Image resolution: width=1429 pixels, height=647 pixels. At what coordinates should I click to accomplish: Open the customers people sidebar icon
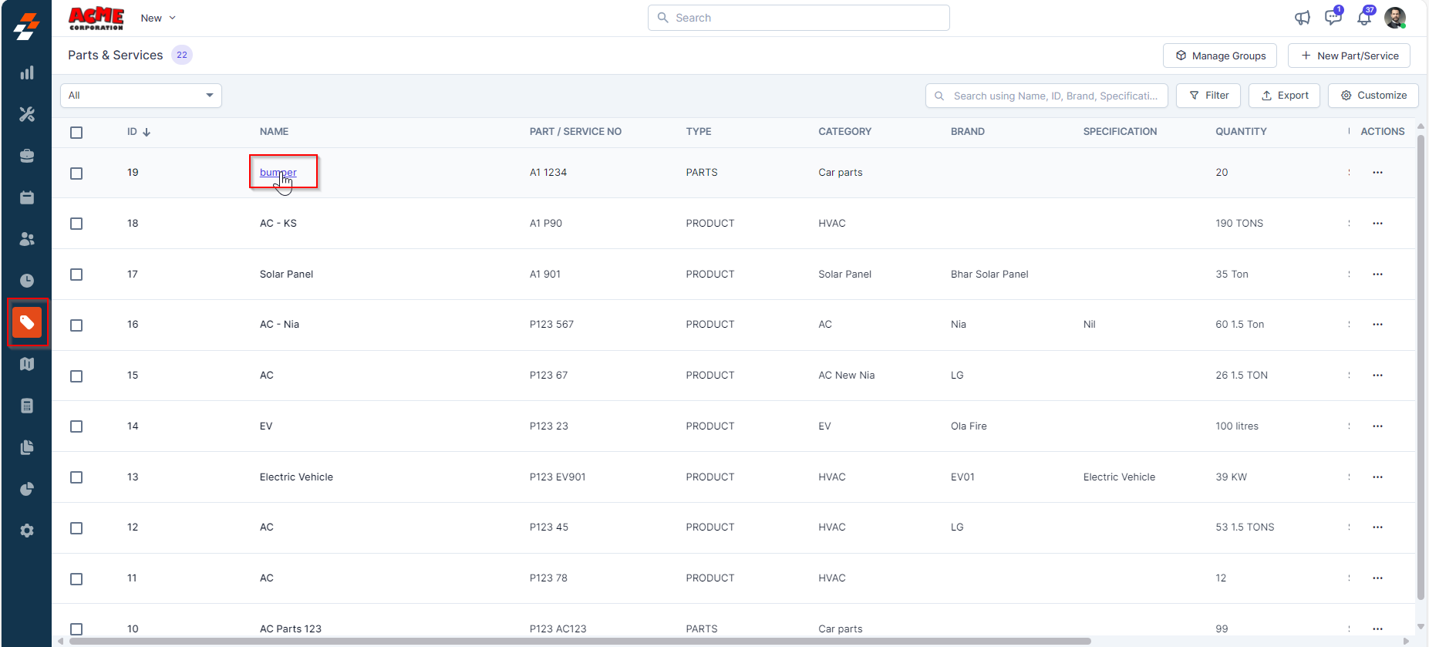27,239
